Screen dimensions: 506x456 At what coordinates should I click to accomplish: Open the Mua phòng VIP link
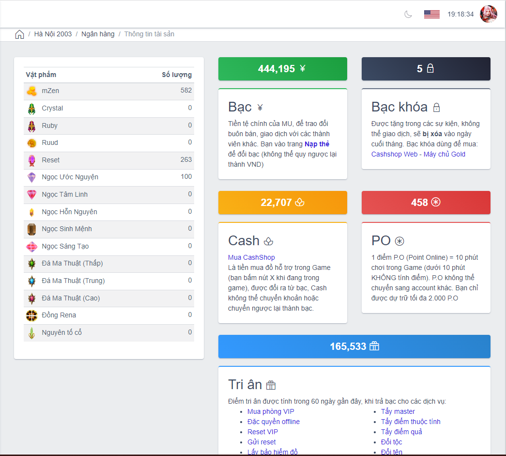tap(271, 411)
